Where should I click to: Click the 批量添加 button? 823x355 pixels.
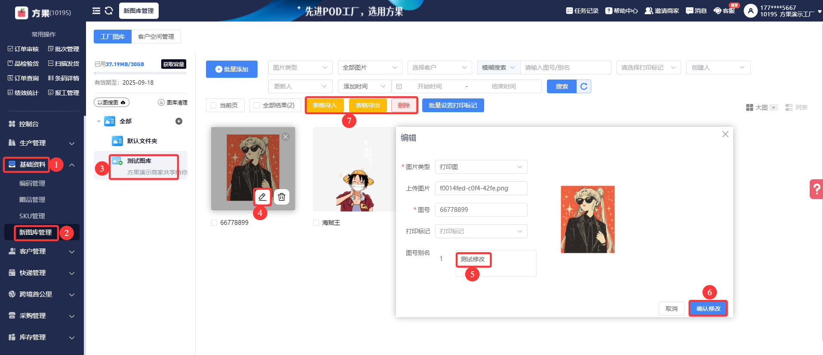(232, 69)
